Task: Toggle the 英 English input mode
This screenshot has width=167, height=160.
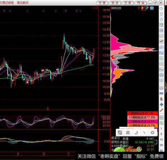Action: click(x=128, y=133)
